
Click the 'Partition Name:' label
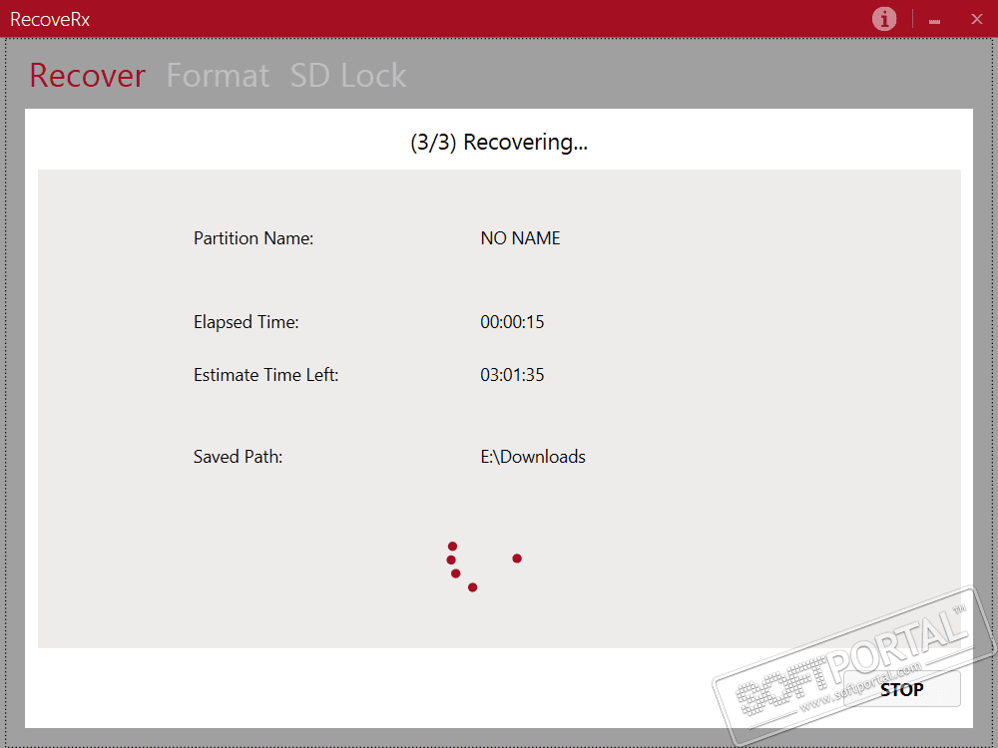pos(253,238)
